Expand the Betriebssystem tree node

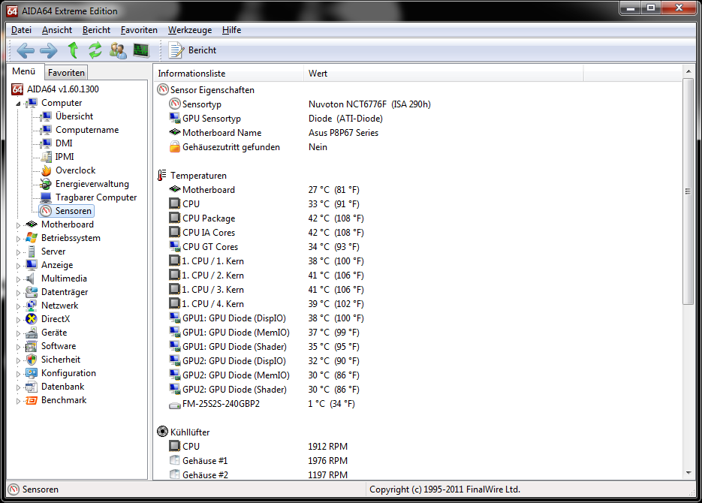point(18,239)
